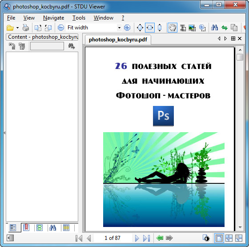The height and width of the screenshot is (247, 249).
Task: Select single page layout mode
Action: tap(219, 238)
